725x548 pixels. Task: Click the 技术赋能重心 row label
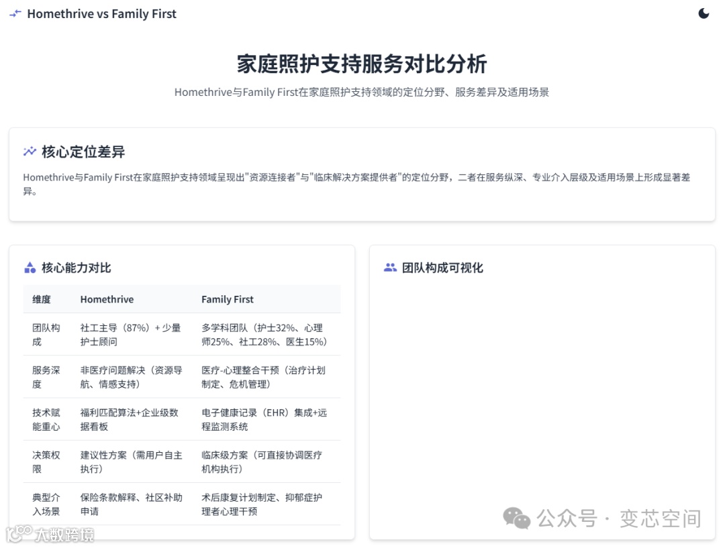[46, 419]
